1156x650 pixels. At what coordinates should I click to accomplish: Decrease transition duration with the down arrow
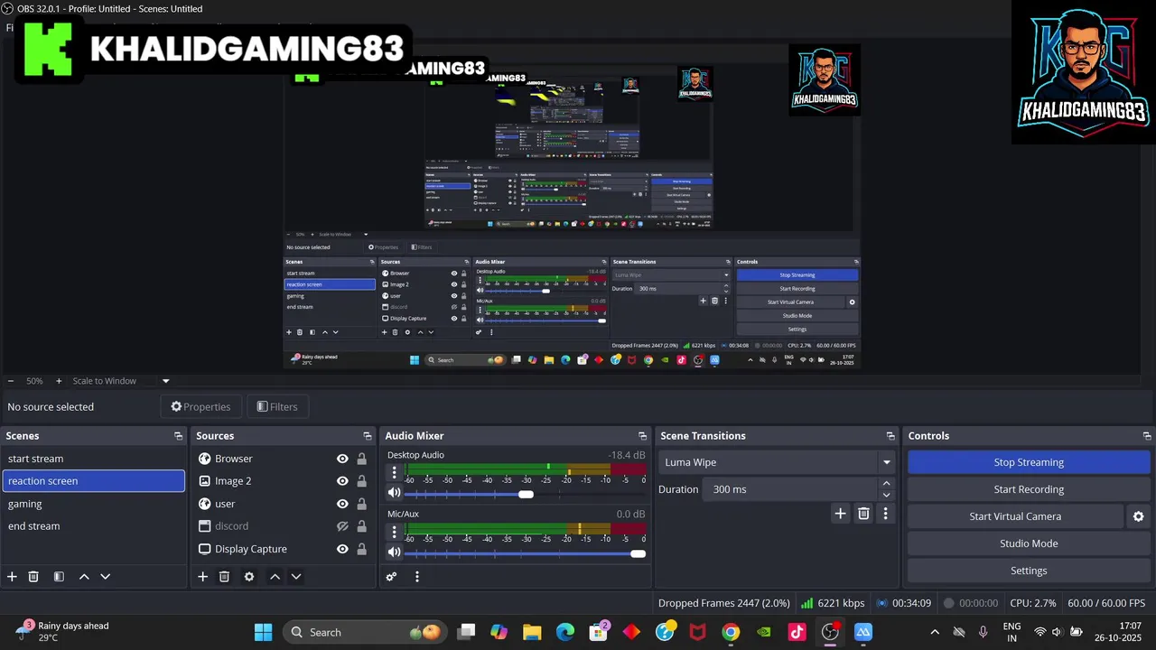[x=886, y=495]
